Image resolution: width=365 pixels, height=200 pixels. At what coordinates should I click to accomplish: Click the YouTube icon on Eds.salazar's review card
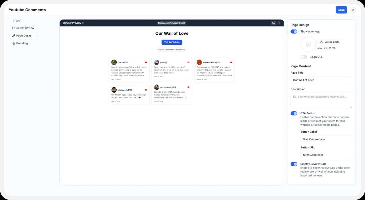(x=146, y=62)
